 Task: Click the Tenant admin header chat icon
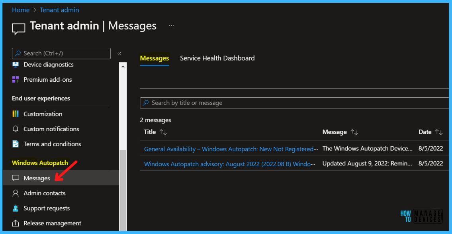coord(19,29)
